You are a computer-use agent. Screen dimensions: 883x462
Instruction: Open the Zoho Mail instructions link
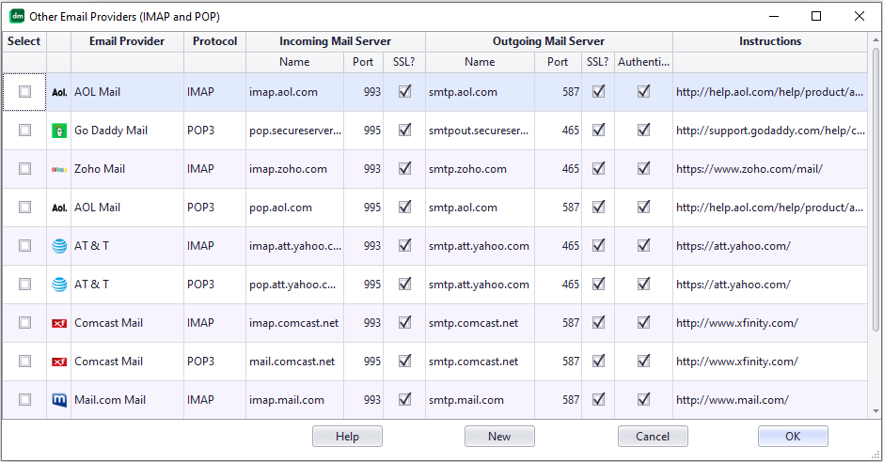(749, 169)
